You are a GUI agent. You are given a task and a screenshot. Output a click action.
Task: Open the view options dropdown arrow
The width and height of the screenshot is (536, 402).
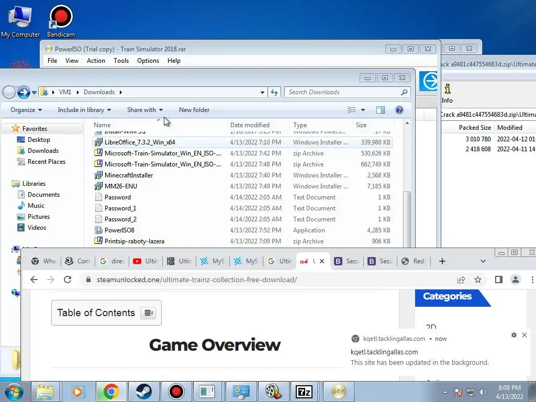363,110
